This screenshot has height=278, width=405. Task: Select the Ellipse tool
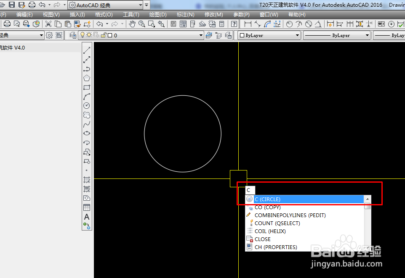(87, 133)
